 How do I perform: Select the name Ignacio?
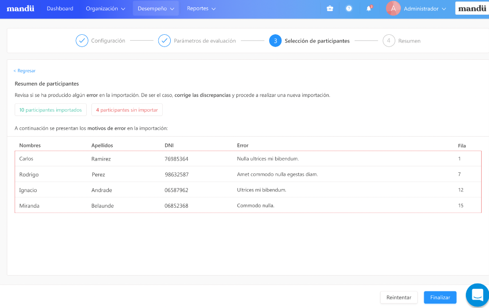click(x=28, y=190)
